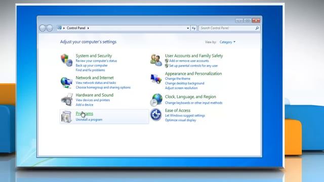Screen dimensions: 324x182
Task: Open the Clock, Language, and Region heading link
Action: 190,97
